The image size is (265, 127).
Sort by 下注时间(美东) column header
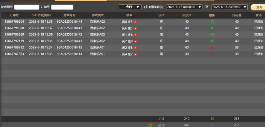(41, 15)
